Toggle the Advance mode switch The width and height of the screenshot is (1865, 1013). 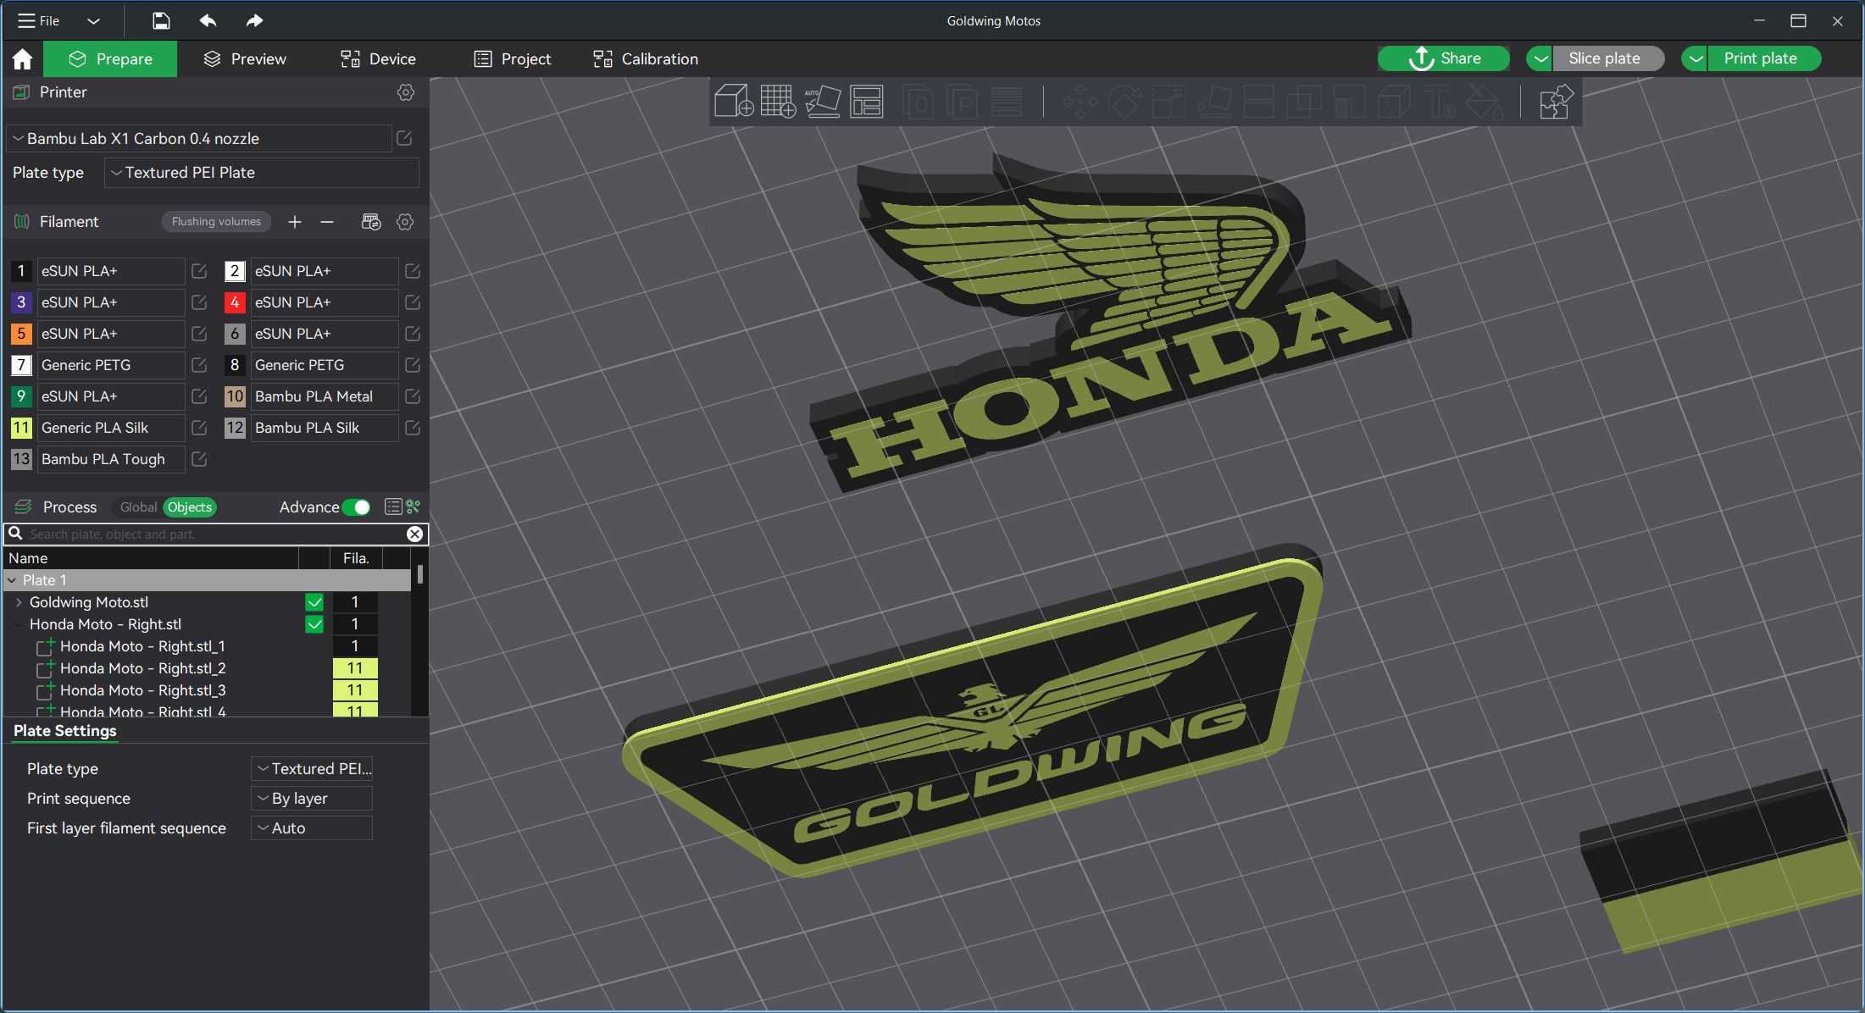click(357, 507)
